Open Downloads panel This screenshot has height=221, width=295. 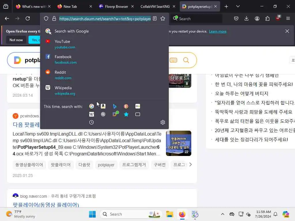pos(247,18)
